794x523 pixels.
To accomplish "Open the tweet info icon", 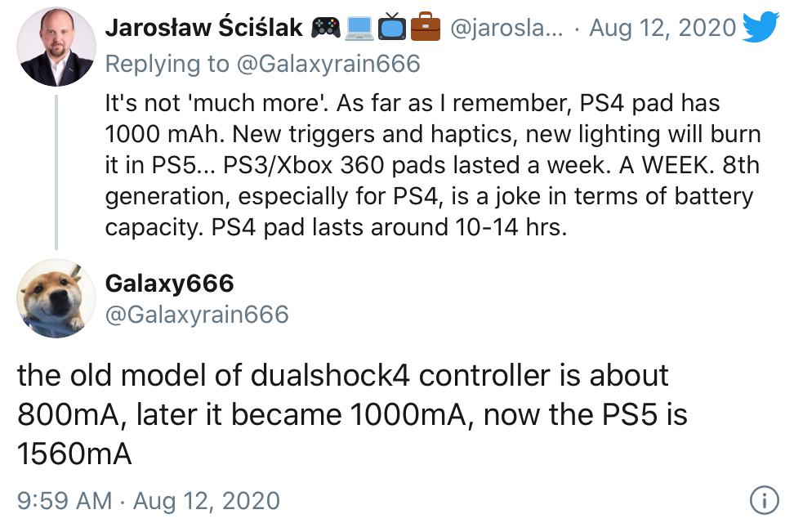I will [764, 499].
